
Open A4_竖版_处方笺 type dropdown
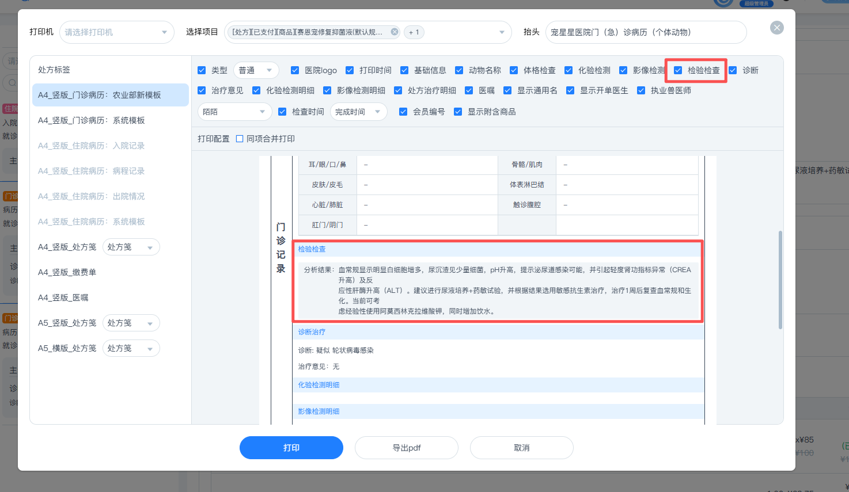pyautogui.click(x=131, y=247)
